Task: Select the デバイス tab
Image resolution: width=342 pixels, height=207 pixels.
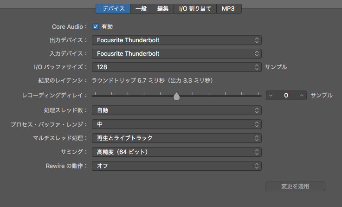Action: point(113,8)
